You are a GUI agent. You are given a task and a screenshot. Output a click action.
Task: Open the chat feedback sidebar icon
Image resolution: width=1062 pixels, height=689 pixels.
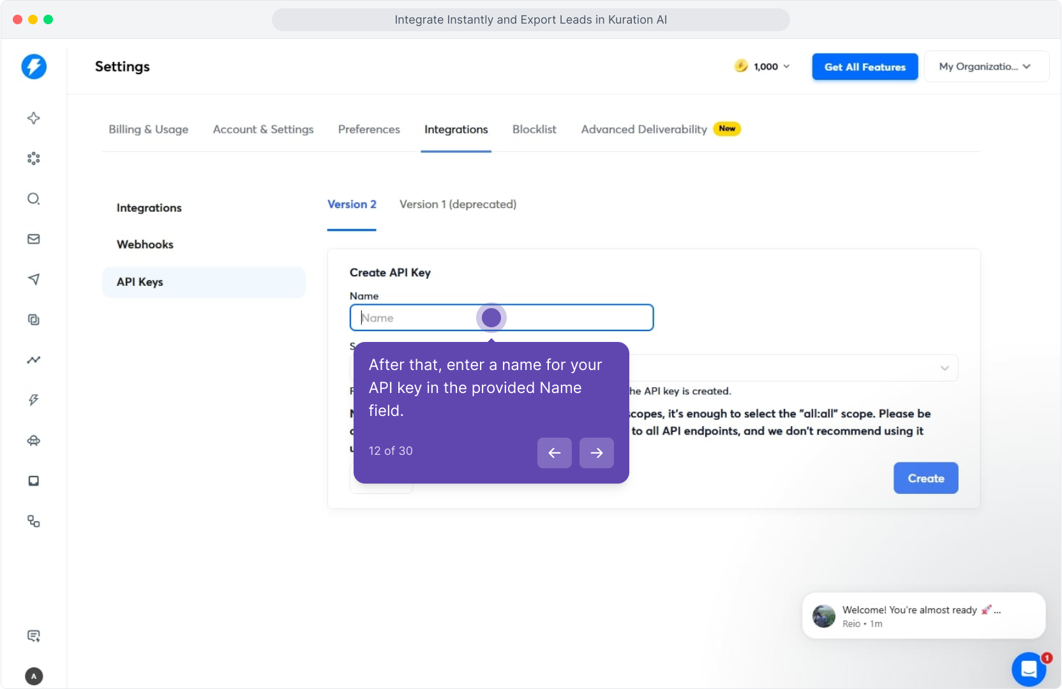point(34,635)
